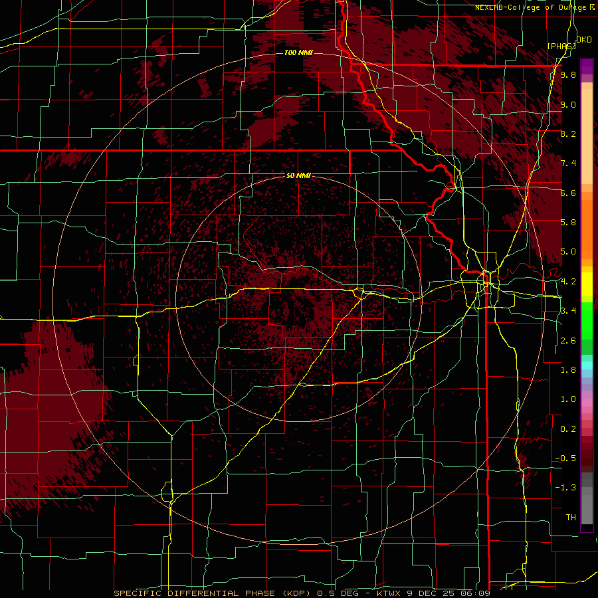
Task: Pick the bright green band of the color scale
Action: pyautogui.click(x=587, y=320)
